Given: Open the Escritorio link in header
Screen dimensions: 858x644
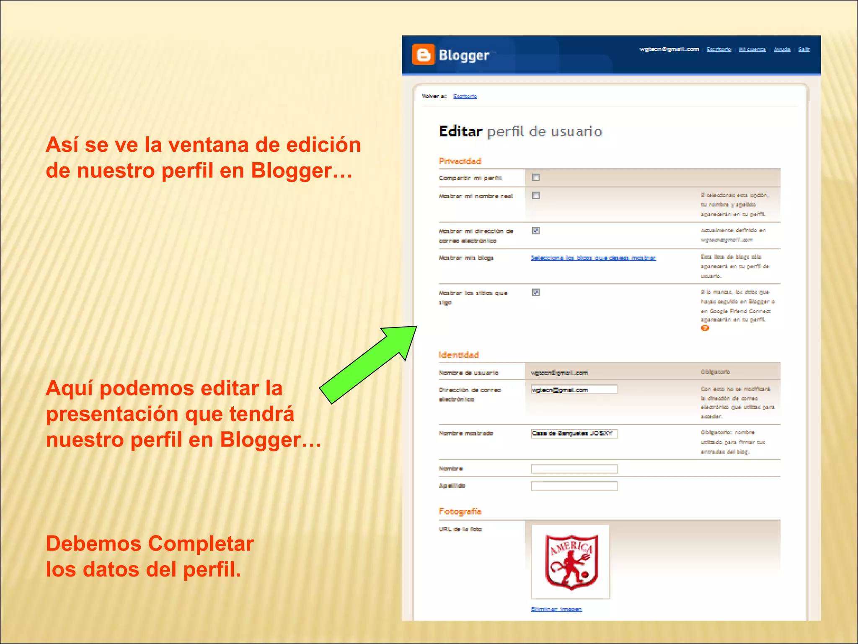Looking at the screenshot, I should (x=718, y=49).
